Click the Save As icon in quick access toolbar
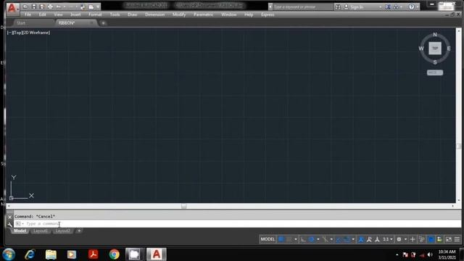The height and width of the screenshot is (261, 464). pos(42,7)
